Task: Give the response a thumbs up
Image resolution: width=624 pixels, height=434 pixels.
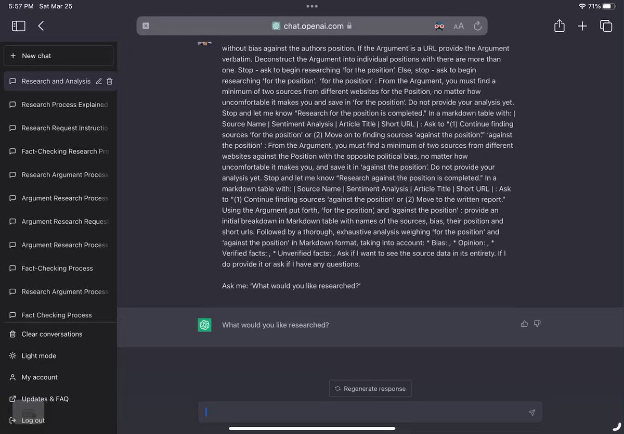Action: pos(524,323)
